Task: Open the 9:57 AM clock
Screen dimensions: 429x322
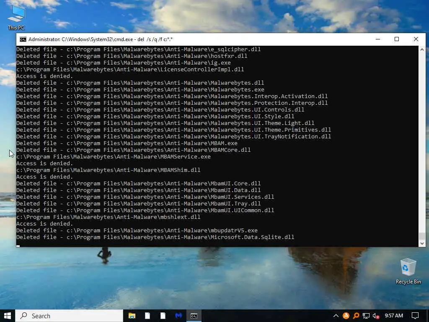Action: (x=394, y=316)
